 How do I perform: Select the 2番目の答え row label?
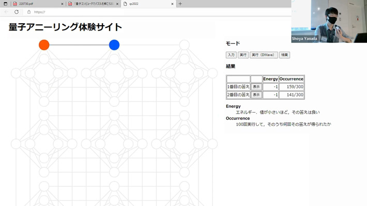click(238, 94)
